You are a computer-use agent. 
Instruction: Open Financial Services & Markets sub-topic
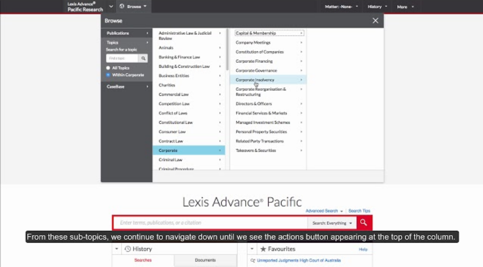pos(268,113)
